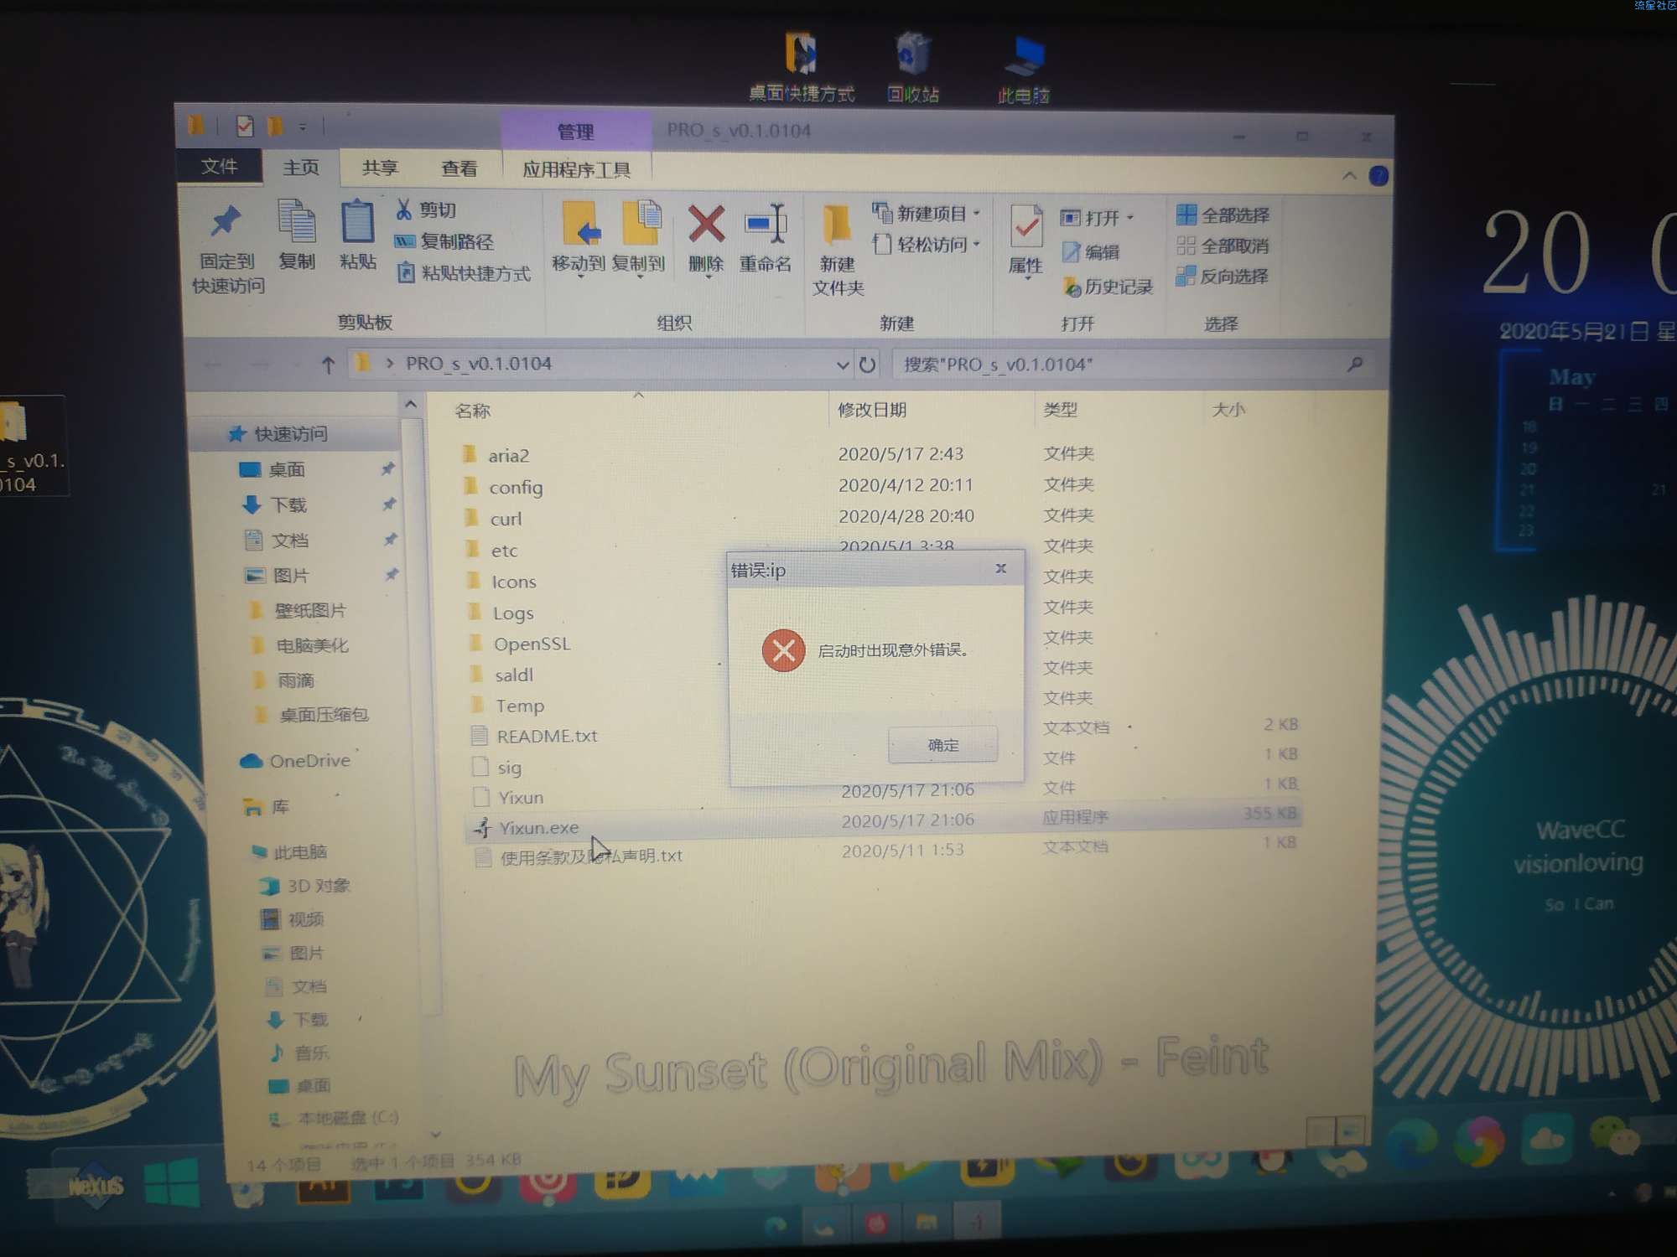Open address bar history dropdown
This screenshot has height=1257, width=1677.
pyautogui.click(x=842, y=365)
